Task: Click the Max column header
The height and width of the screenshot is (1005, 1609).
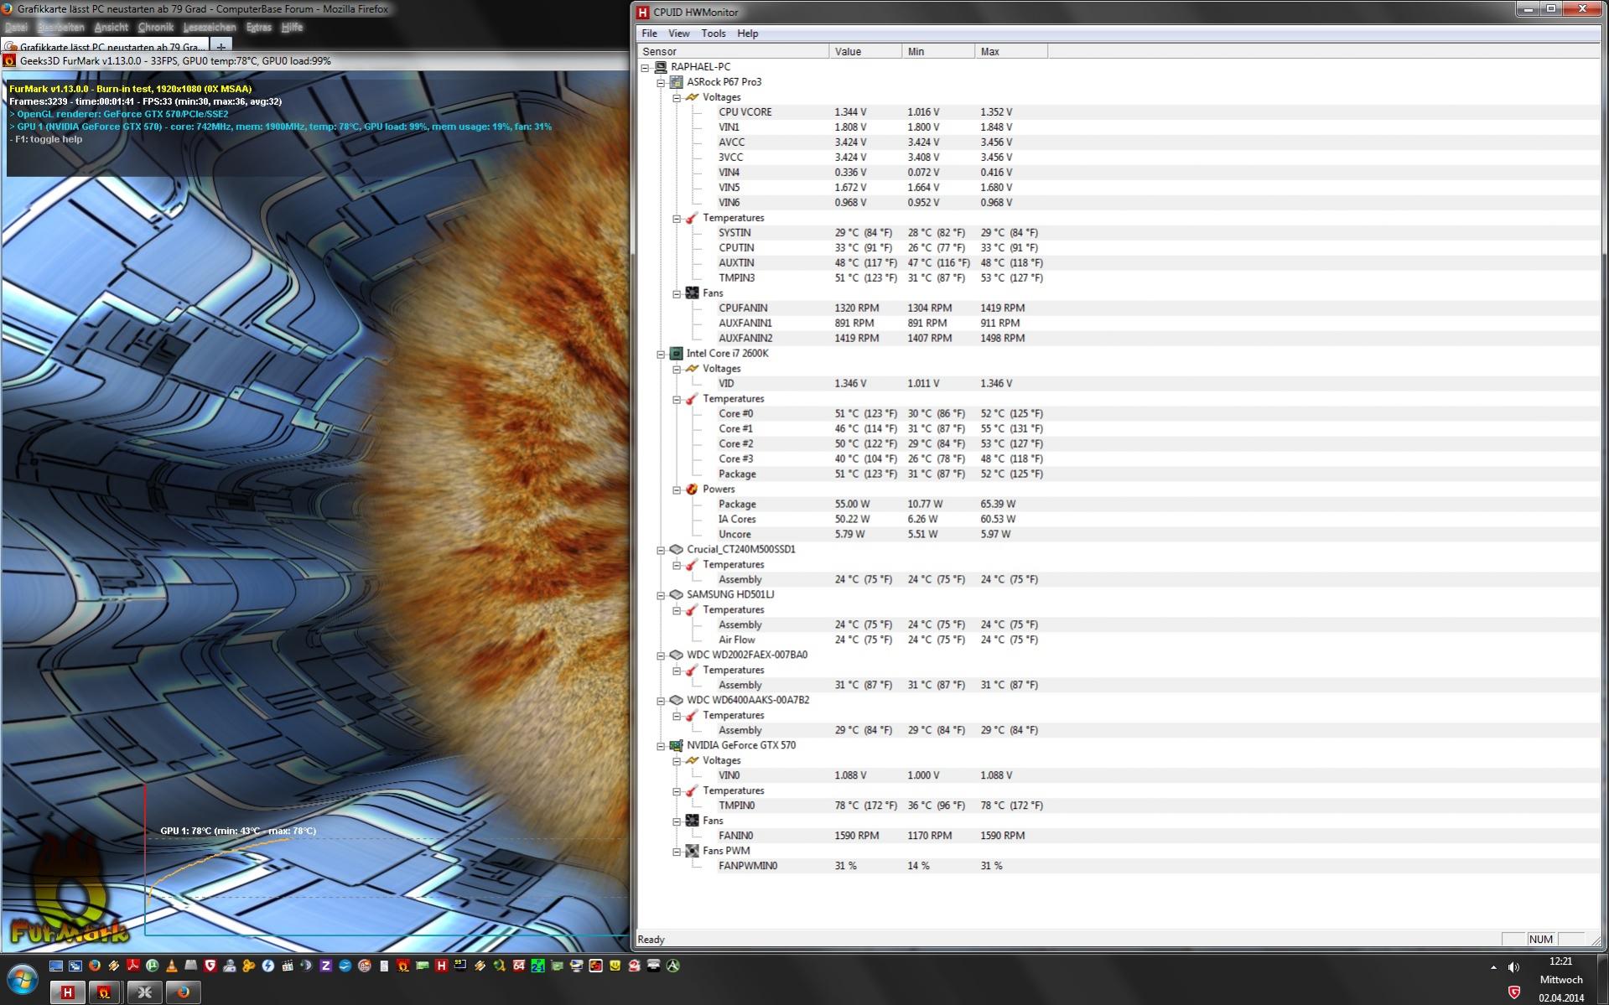Action: pos(1011,51)
